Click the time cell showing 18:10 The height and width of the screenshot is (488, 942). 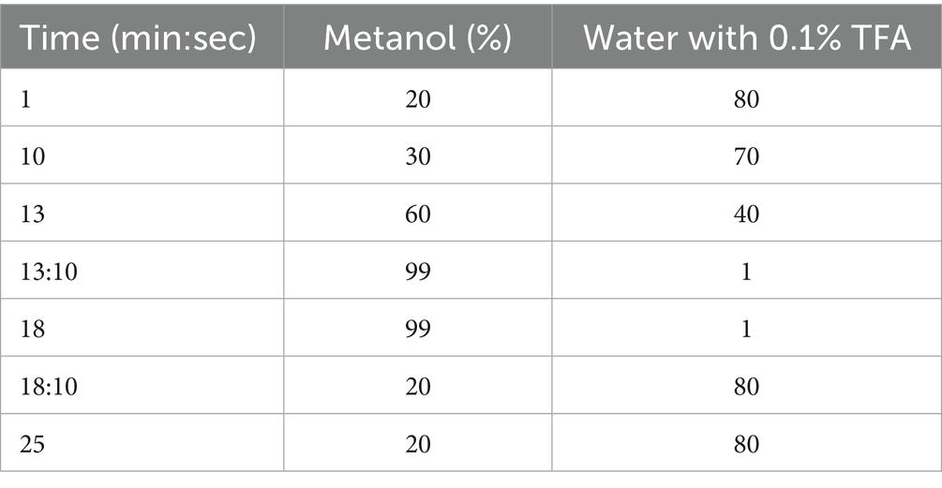pyautogui.click(x=46, y=385)
